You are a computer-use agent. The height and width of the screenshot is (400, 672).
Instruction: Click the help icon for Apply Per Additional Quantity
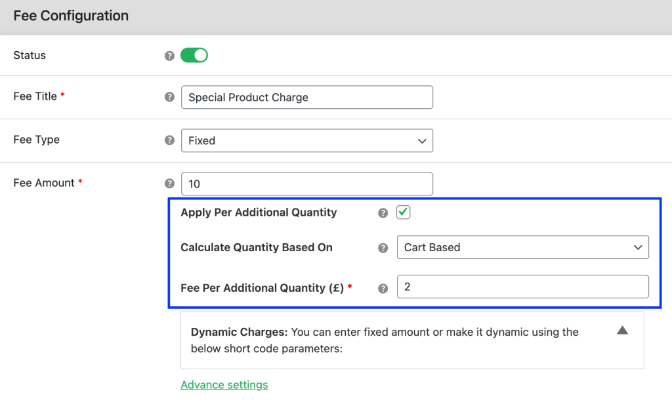coord(383,212)
